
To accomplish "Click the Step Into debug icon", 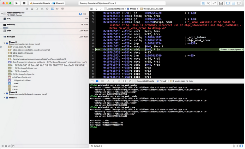I will [x=114, y=81].
